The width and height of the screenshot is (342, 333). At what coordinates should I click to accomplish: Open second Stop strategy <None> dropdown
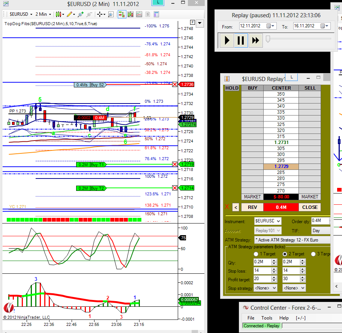point(294,288)
